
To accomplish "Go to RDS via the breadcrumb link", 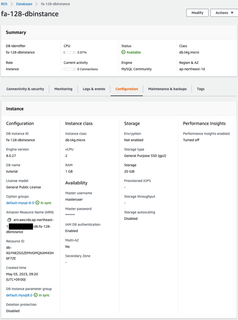I will pyautogui.click(x=4, y=4).
